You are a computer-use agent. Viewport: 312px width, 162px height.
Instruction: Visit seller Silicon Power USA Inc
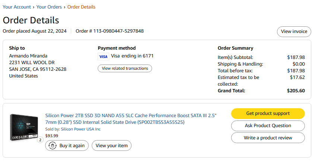(x=80, y=129)
